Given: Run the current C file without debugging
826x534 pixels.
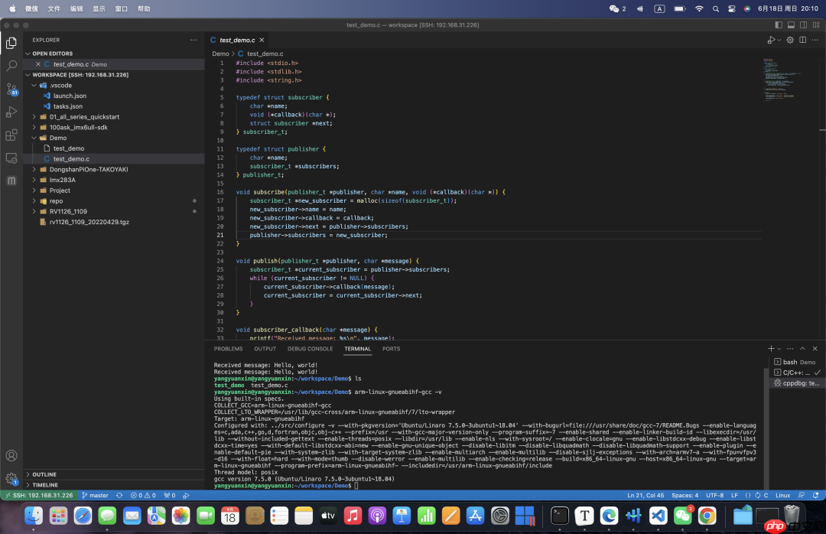Looking at the screenshot, I should [x=772, y=39].
